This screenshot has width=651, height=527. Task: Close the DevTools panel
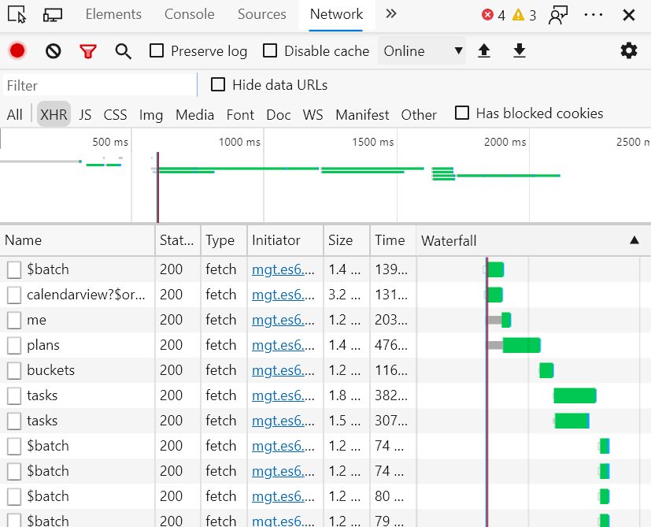pyautogui.click(x=629, y=15)
